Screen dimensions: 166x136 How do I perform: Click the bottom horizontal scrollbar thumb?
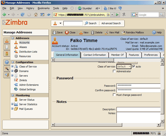[88, 125]
